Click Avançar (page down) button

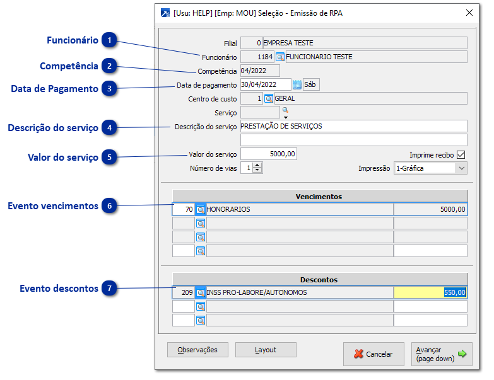coord(442,354)
